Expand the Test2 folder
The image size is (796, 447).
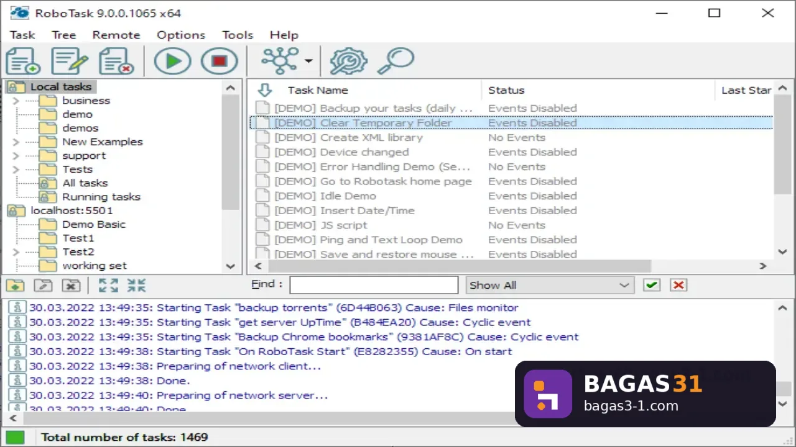pyautogui.click(x=16, y=251)
